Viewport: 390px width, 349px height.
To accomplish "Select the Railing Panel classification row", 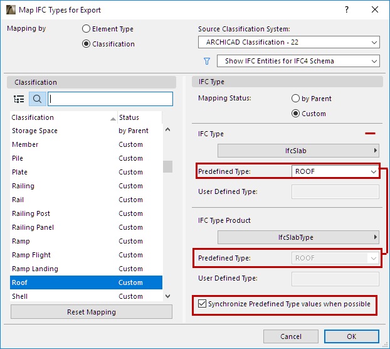I will (86, 227).
